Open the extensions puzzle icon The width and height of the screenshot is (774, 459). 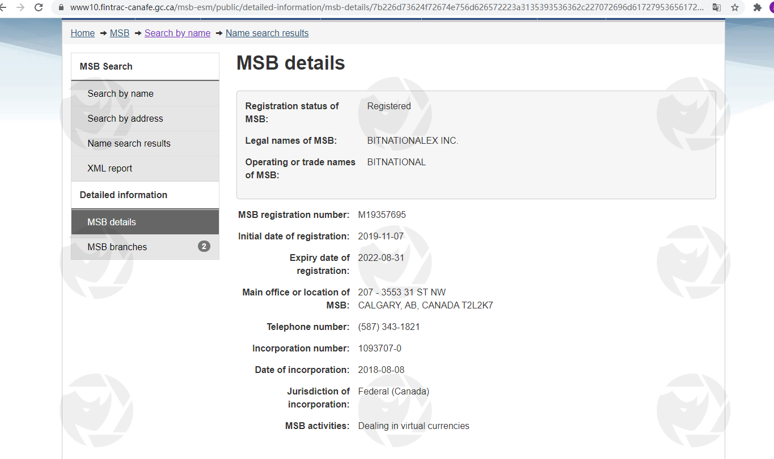[757, 7]
